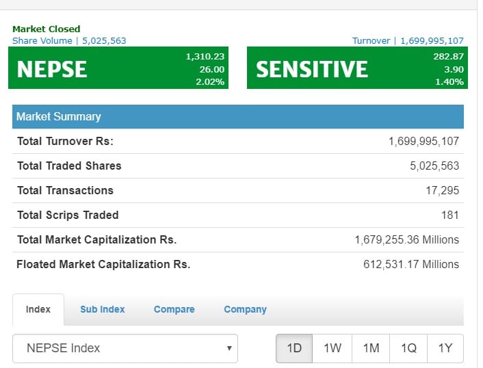Open the Company tab

(245, 309)
